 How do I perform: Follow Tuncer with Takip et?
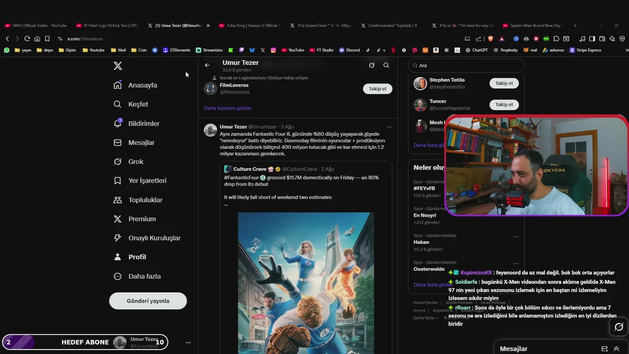(x=504, y=104)
